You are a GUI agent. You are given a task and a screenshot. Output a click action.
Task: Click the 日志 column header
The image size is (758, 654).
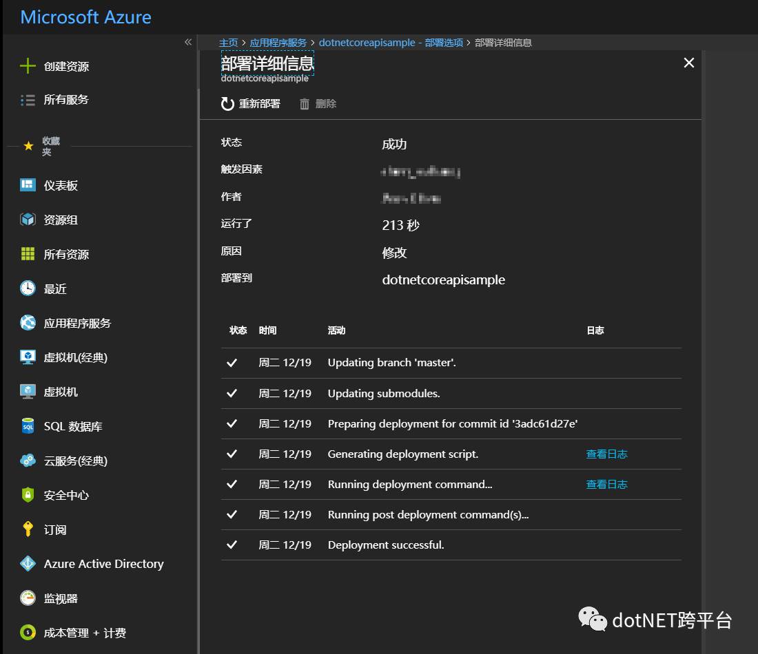[595, 330]
